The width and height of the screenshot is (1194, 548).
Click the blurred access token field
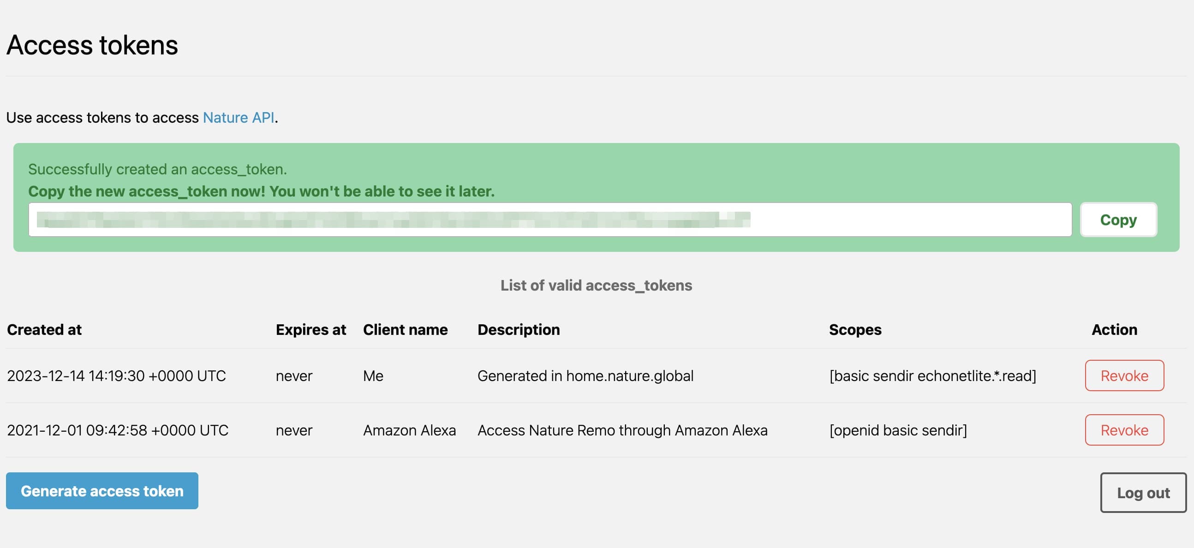549,219
